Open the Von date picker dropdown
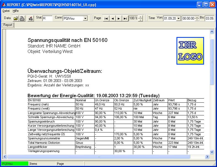 point(178,18)
